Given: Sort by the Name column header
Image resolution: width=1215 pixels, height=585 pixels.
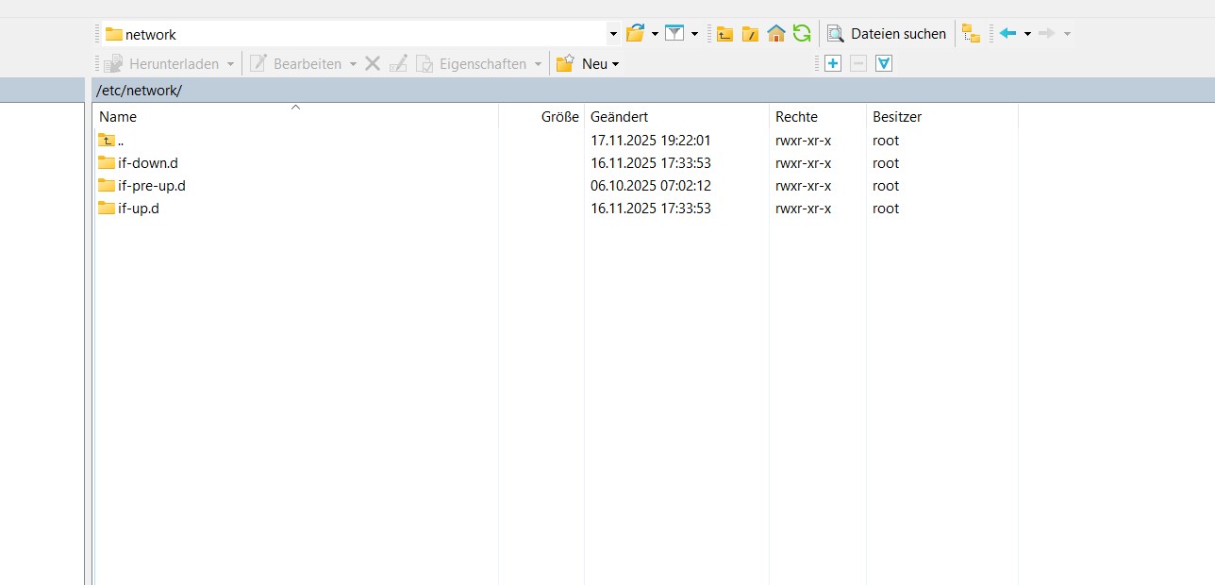Looking at the screenshot, I should point(118,117).
